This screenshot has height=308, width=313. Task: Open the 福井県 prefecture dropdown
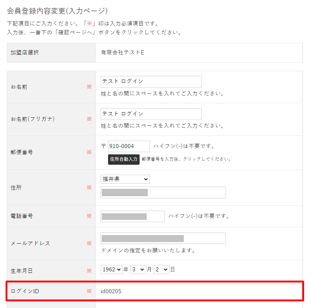125,179
